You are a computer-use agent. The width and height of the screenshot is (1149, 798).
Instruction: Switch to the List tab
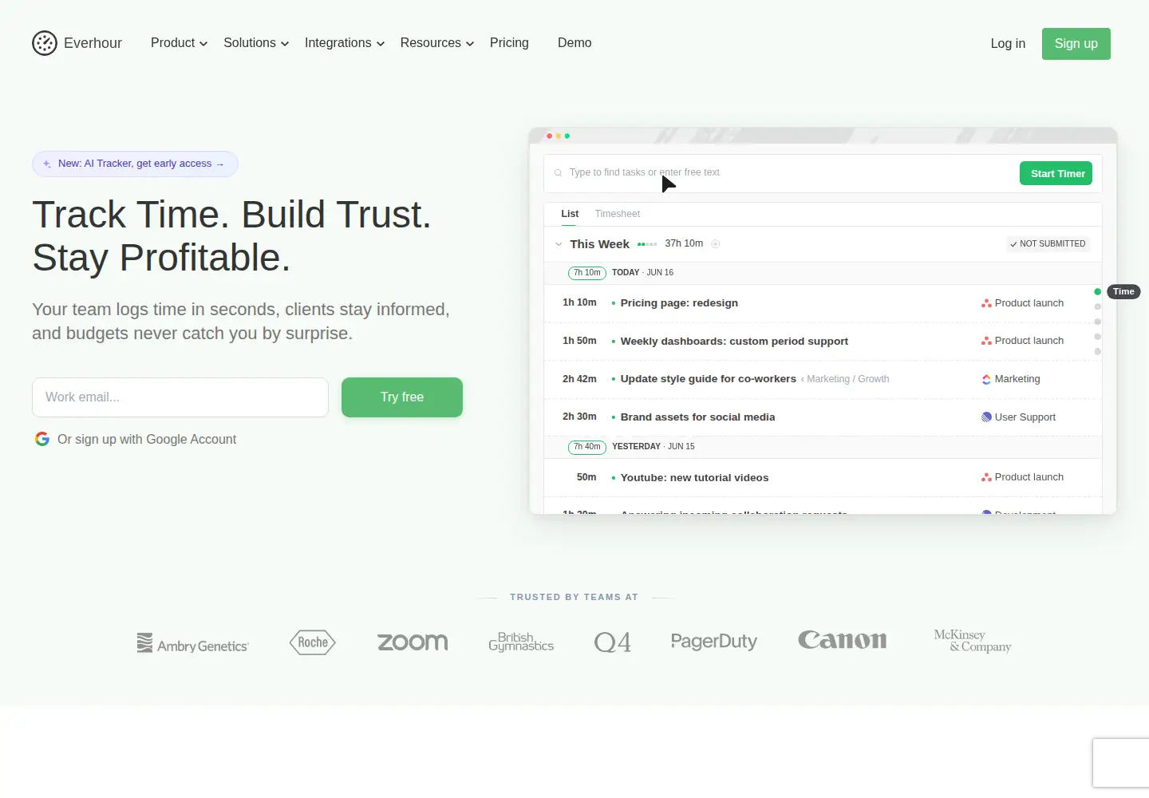(x=570, y=214)
